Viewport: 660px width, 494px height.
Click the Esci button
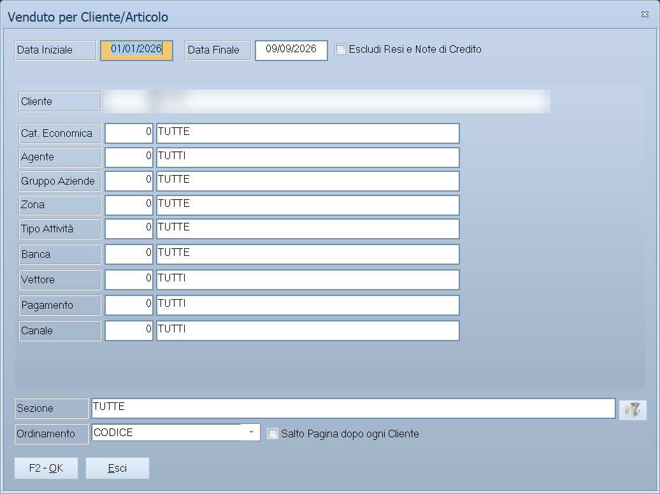point(117,468)
